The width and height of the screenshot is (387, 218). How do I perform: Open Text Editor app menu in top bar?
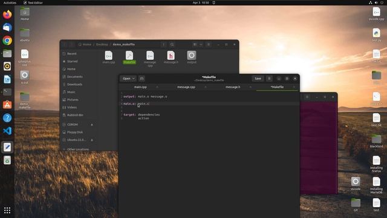[x=33, y=2]
